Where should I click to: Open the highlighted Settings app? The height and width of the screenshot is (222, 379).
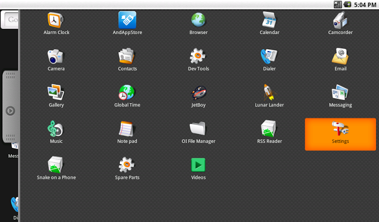click(340, 134)
